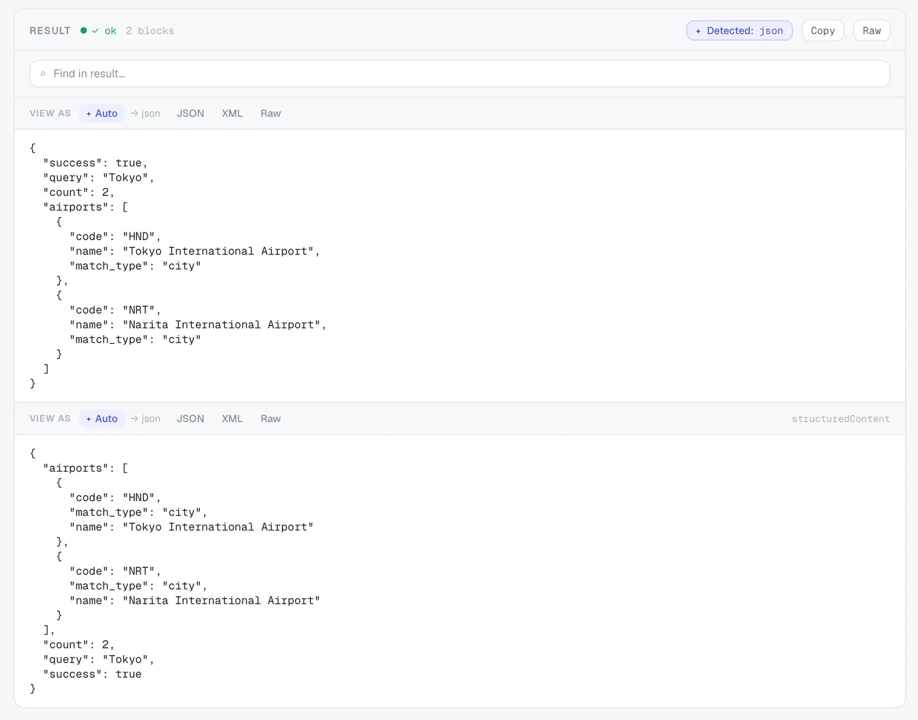Switch structuredContent block to XML view
Viewport: 918px width, 720px height.
(232, 418)
